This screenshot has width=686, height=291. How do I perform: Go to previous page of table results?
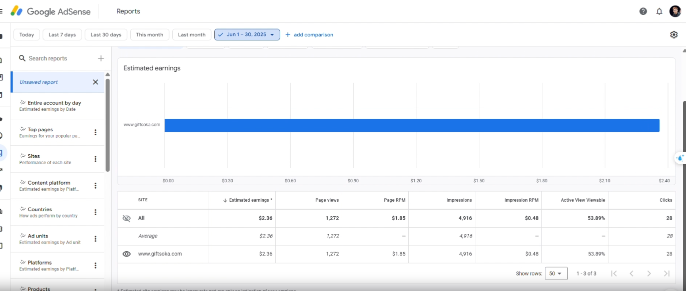point(631,273)
